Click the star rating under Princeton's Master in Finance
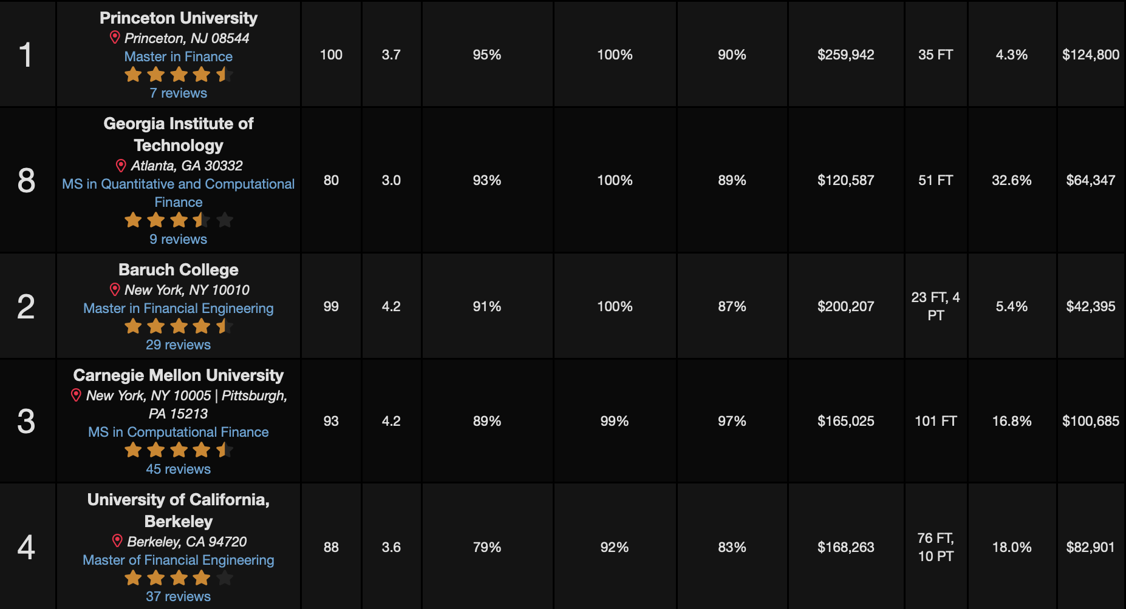This screenshot has width=1126, height=609. [179, 75]
